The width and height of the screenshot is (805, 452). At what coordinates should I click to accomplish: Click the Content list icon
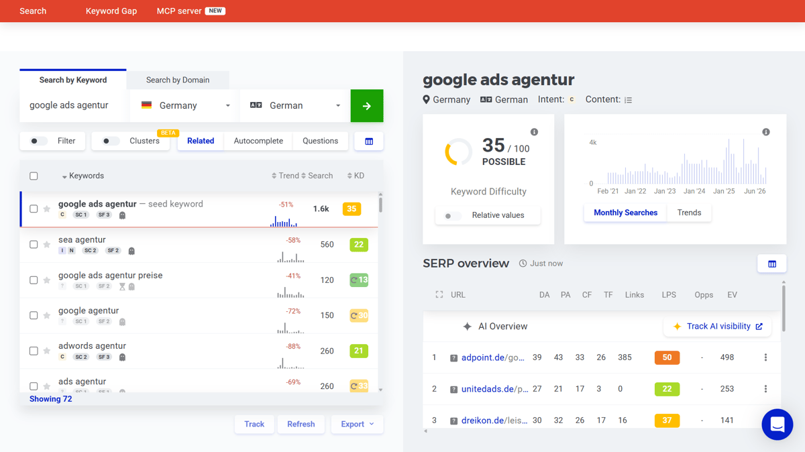coord(628,100)
